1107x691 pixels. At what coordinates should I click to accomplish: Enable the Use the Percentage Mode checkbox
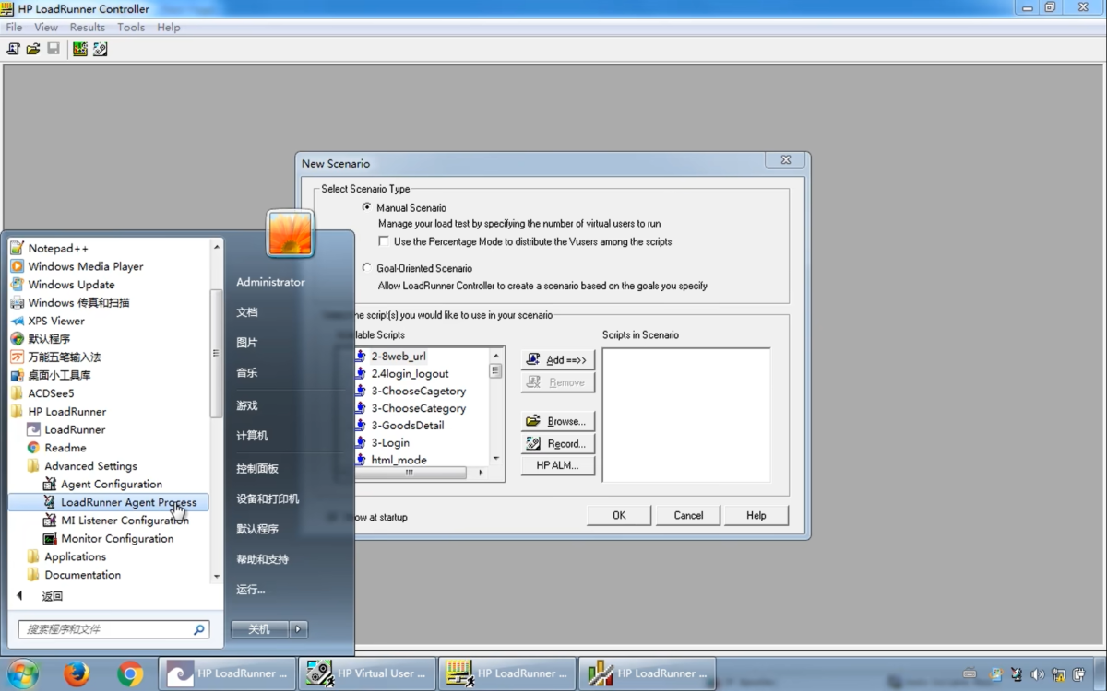(x=384, y=241)
